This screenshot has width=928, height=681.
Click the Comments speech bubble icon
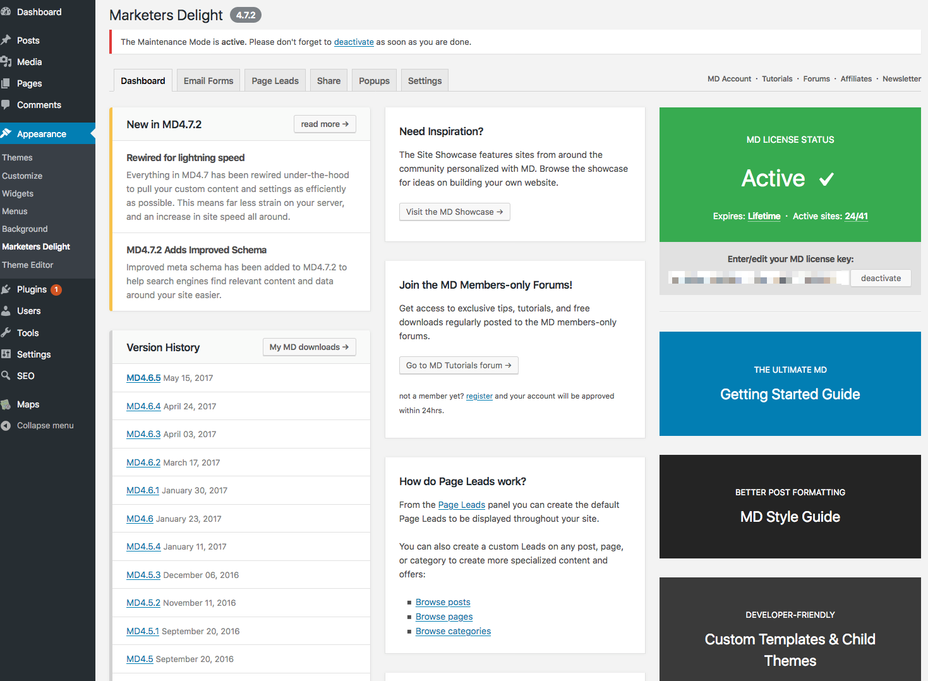[6, 105]
